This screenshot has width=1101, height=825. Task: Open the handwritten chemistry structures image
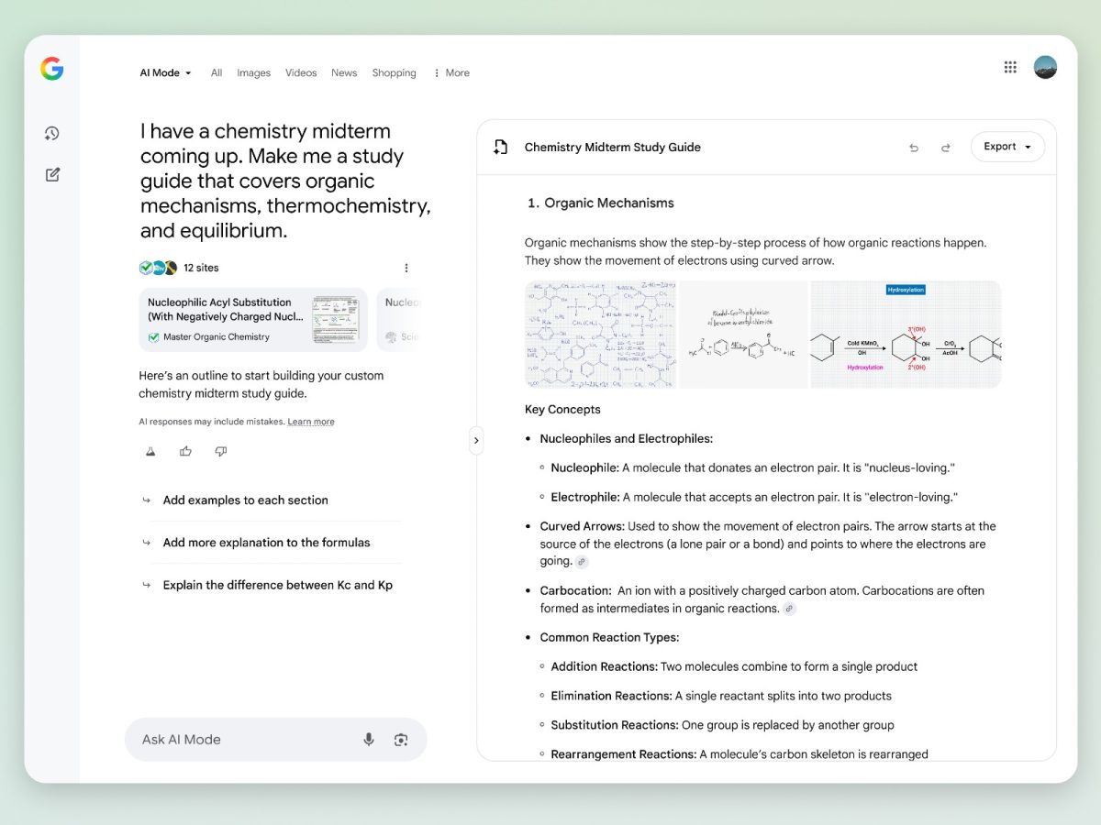[601, 335]
